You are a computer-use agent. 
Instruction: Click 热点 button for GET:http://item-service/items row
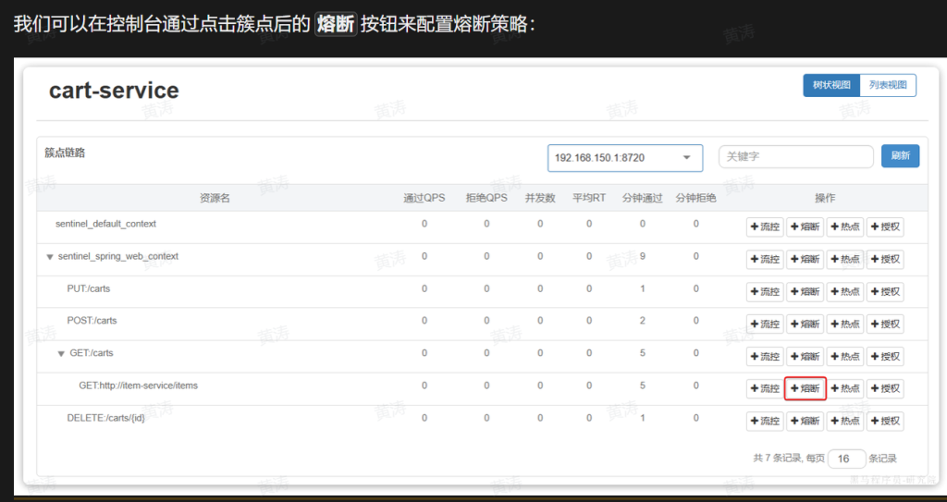(x=844, y=388)
